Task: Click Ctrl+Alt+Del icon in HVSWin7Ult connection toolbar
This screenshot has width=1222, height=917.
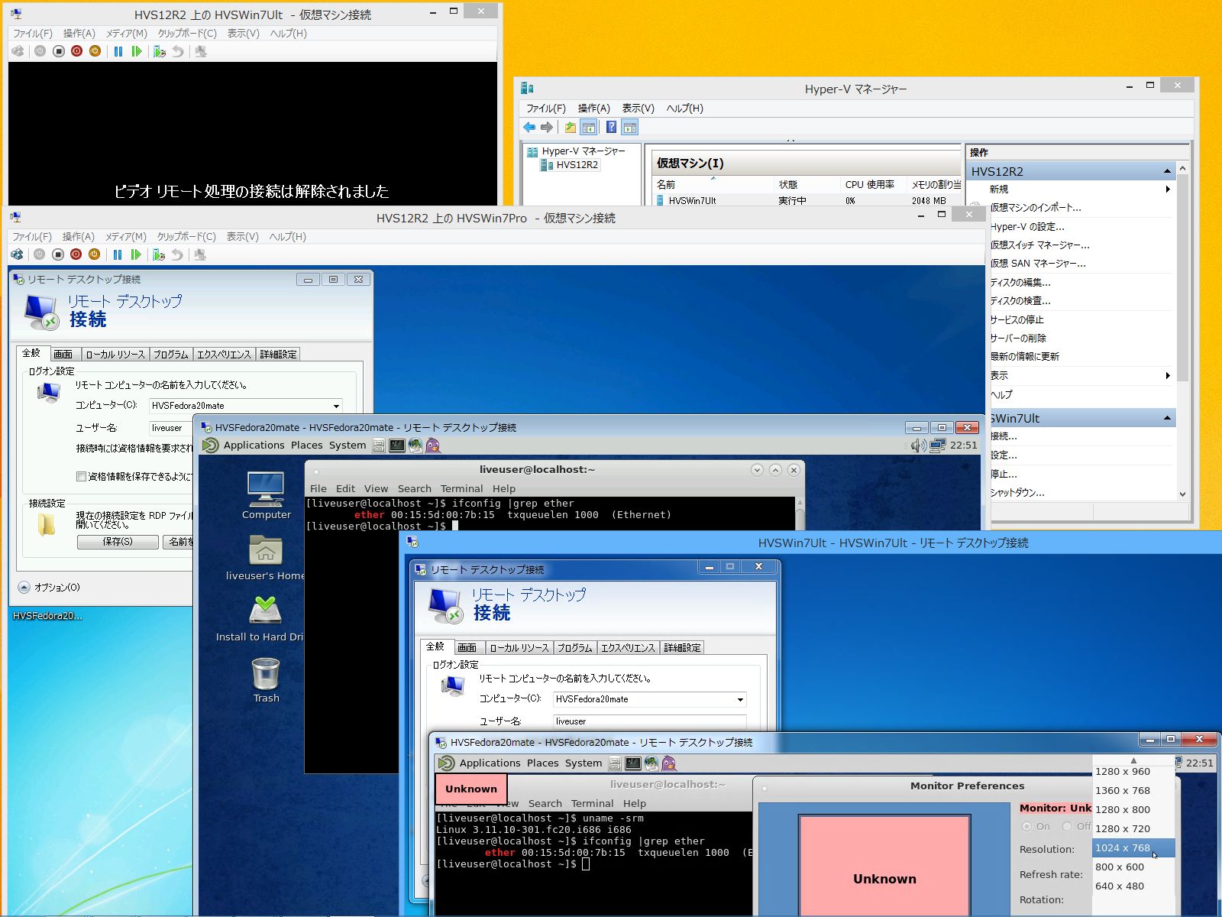Action: pos(18,51)
